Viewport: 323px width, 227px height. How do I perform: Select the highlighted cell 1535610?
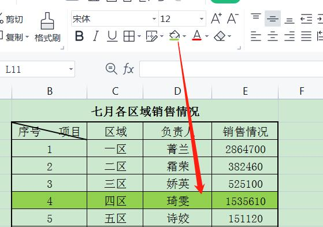245,200
